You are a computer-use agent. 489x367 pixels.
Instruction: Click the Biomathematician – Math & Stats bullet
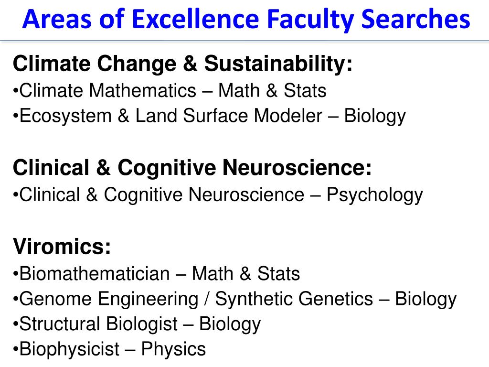tap(157, 274)
